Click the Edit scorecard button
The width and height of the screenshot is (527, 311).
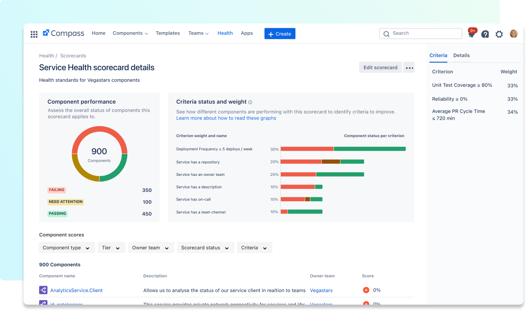380,67
